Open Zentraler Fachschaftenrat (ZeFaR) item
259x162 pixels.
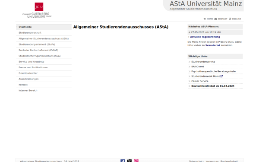(x=44, y=50)
